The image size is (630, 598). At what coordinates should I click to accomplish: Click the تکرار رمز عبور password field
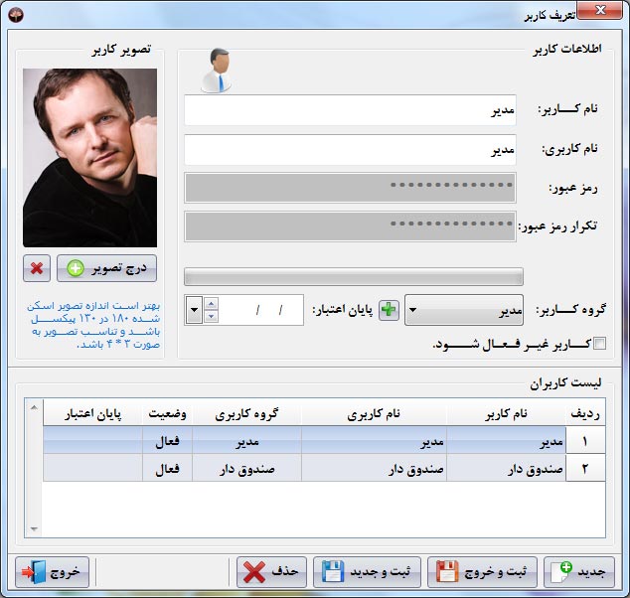tap(350, 226)
